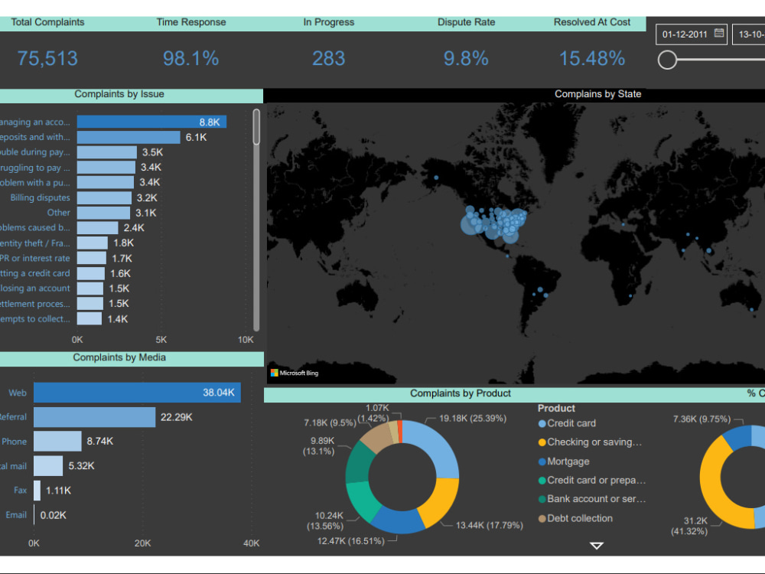Toggle the Credit card or prepaid legend entry

[597, 481]
